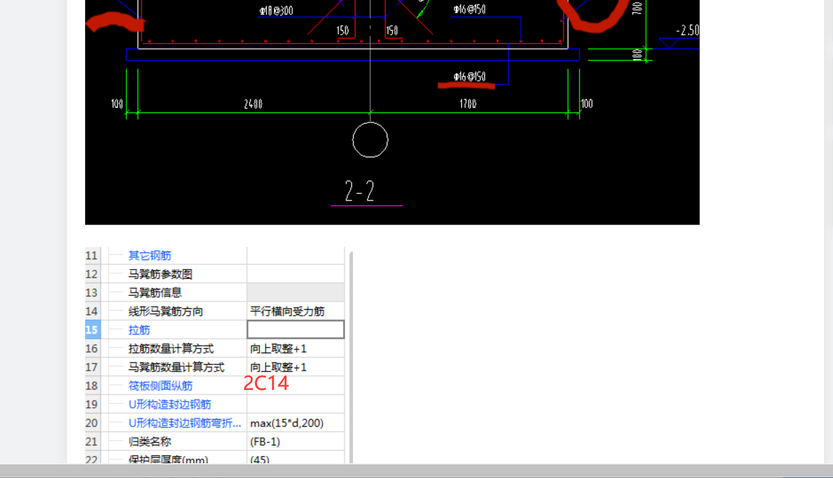Viewport: 833px width, 478px height.
Task: Click the 马凳筋信息 property name
Action: coord(155,292)
